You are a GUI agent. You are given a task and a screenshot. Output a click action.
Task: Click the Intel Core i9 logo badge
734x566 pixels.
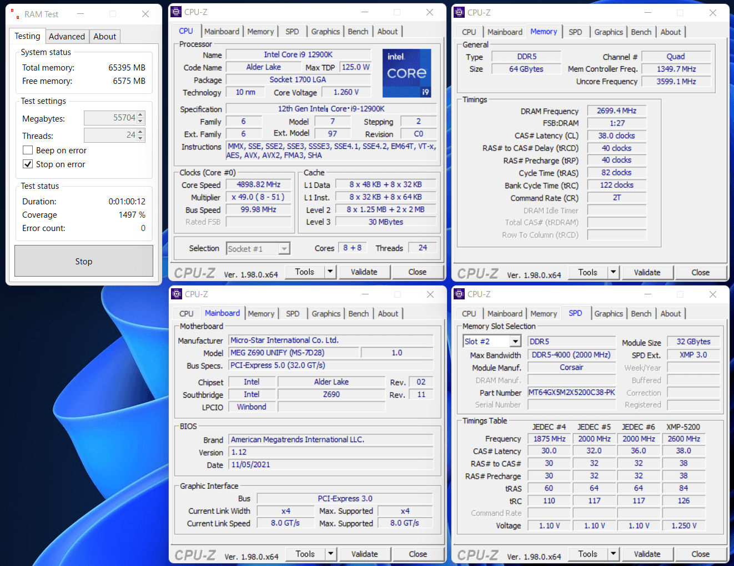(x=407, y=73)
